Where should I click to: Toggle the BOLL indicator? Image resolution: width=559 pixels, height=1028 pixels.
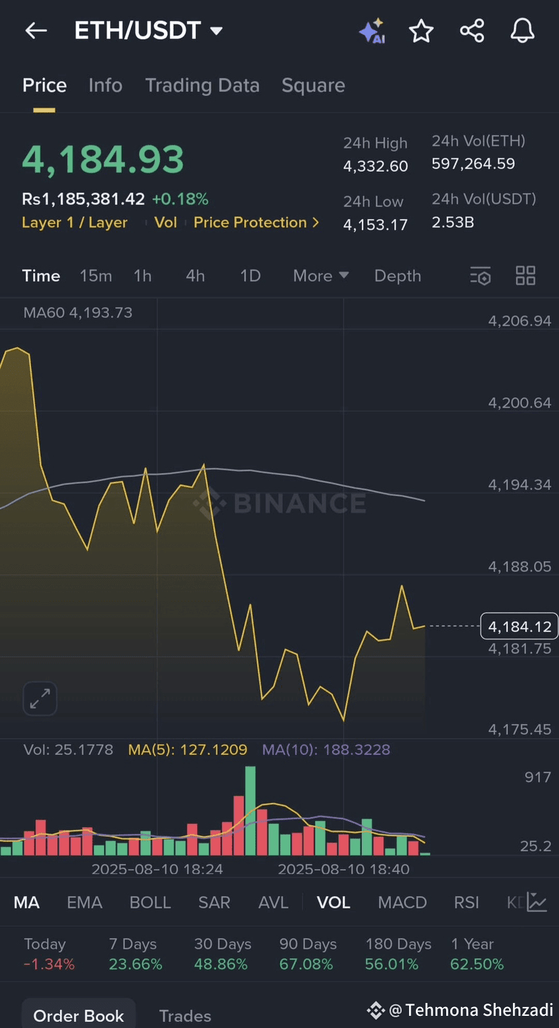150,902
